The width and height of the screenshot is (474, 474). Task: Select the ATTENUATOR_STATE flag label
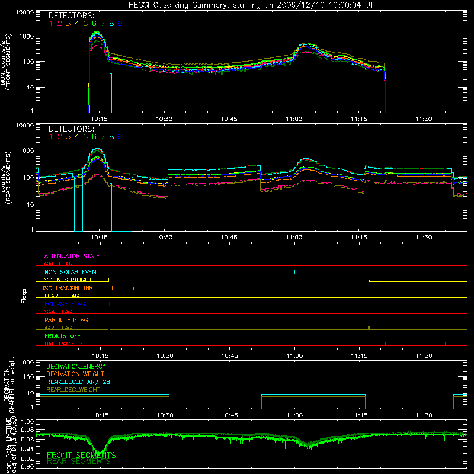(x=72, y=256)
